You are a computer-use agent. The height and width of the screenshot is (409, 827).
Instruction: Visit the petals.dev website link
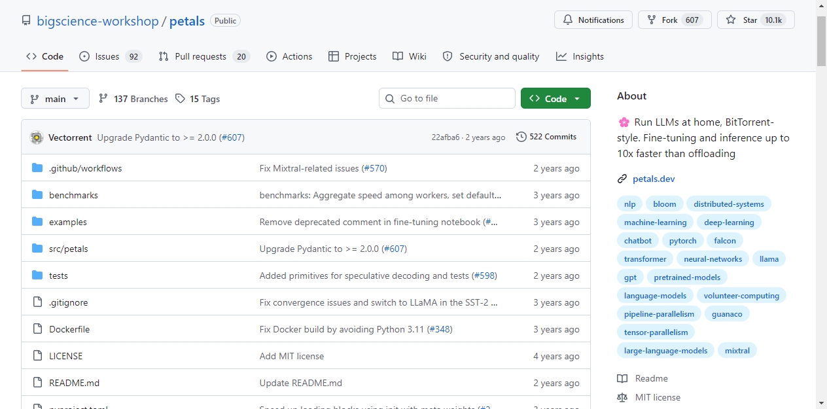[x=654, y=179]
